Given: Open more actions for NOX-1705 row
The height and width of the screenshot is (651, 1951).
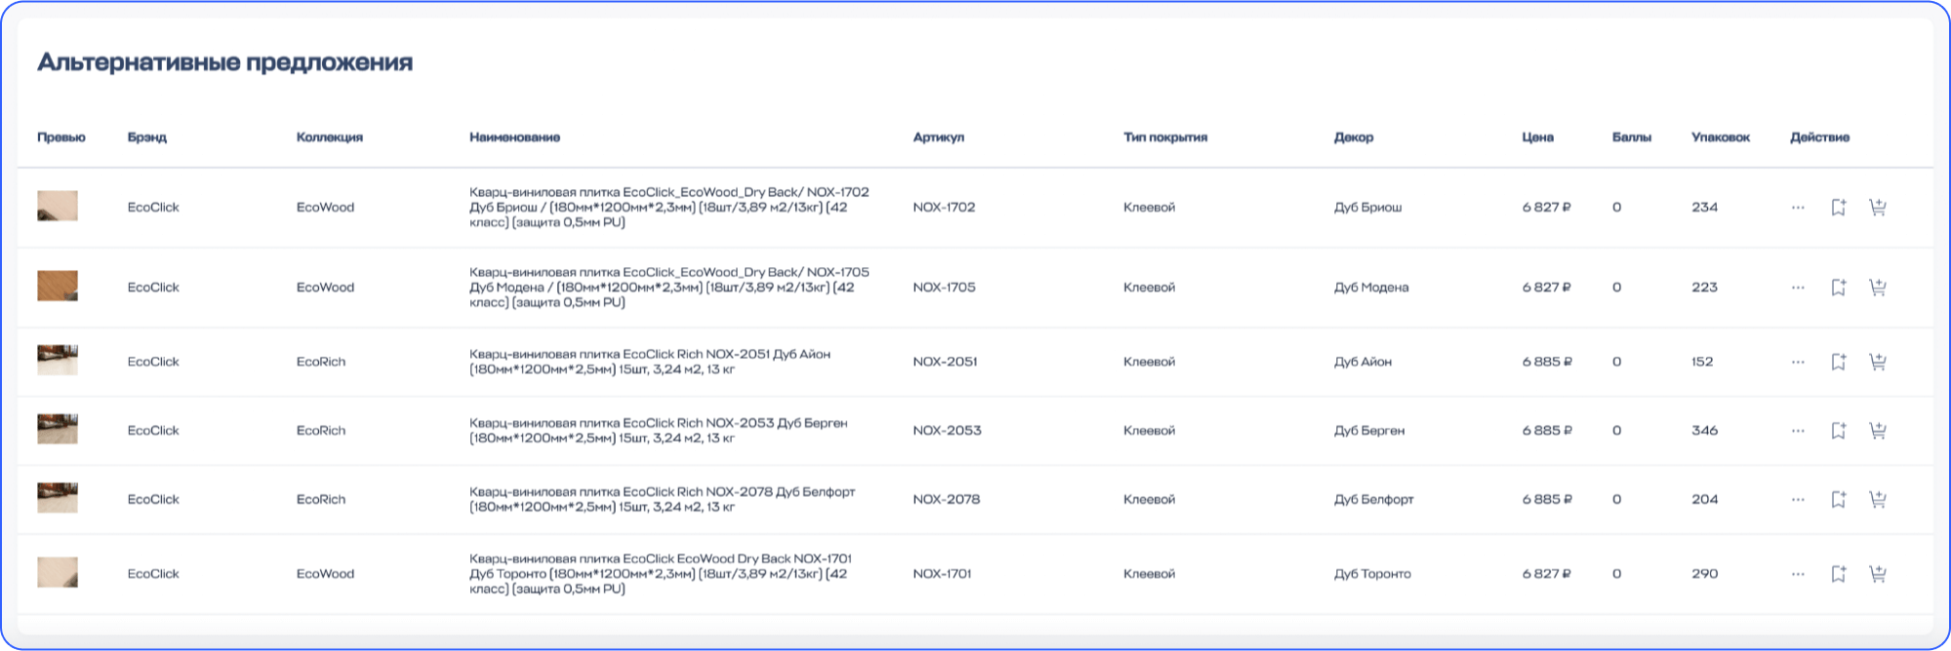Looking at the screenshot, I should (1798, 287).
